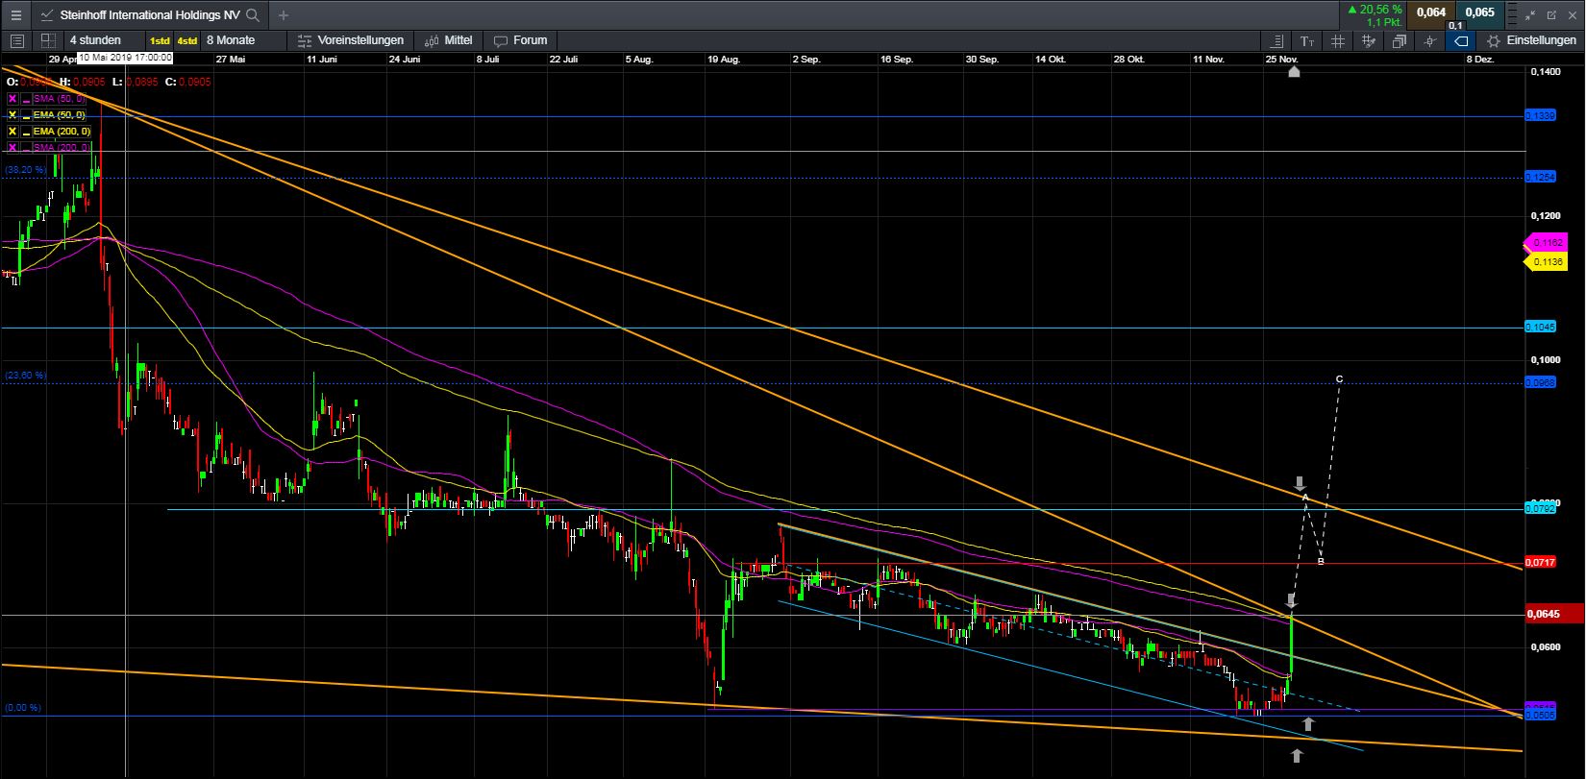
Task: Click the buy price 0,065 button
Action: point(1480,12)
